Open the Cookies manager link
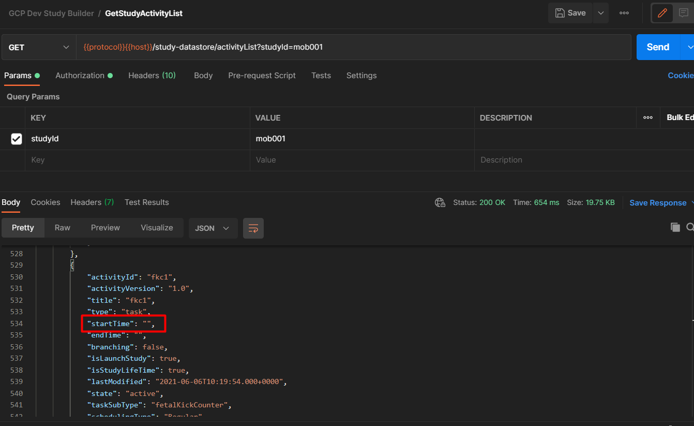This screenshot has width=694, height=426. tap(681, 76)
